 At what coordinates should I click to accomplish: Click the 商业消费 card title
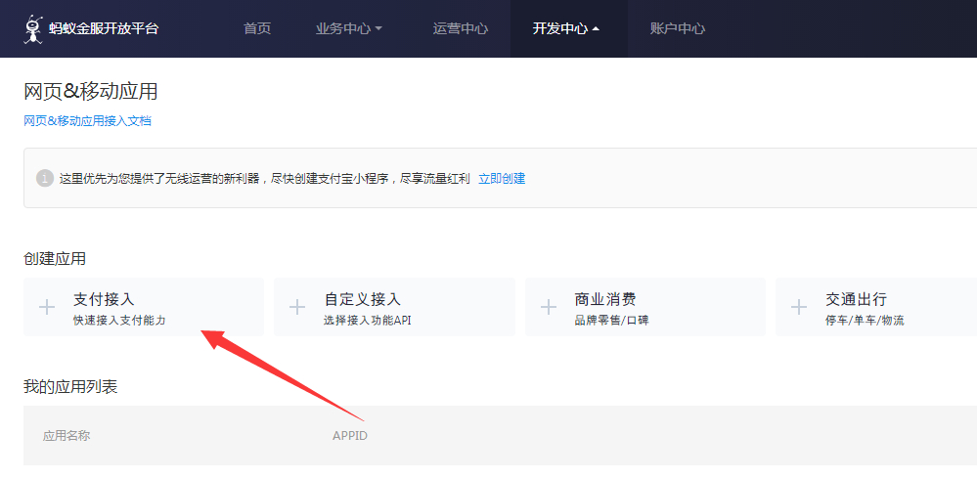(x=605, y=299)
